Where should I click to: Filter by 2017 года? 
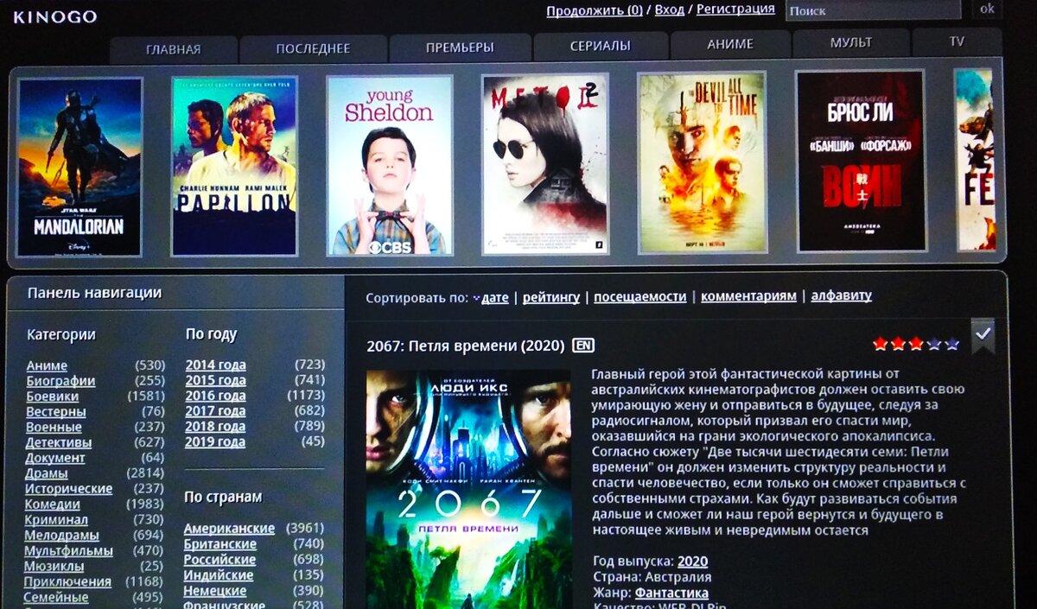point(215,411)
